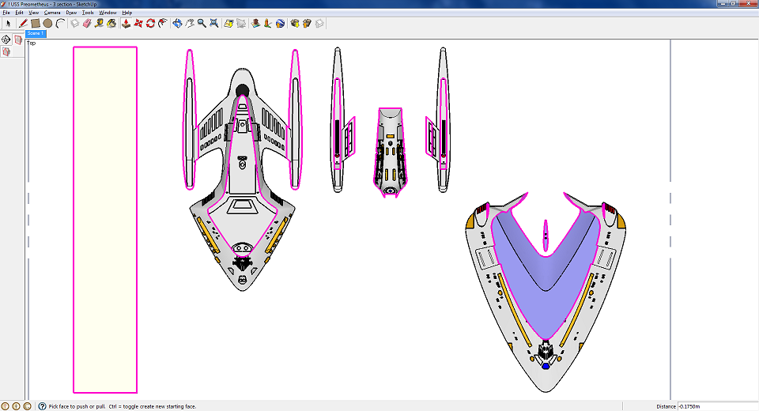This screenshot has height=411, width=759.
Task: Pick the Offset tool
Action: pos(163,23)
